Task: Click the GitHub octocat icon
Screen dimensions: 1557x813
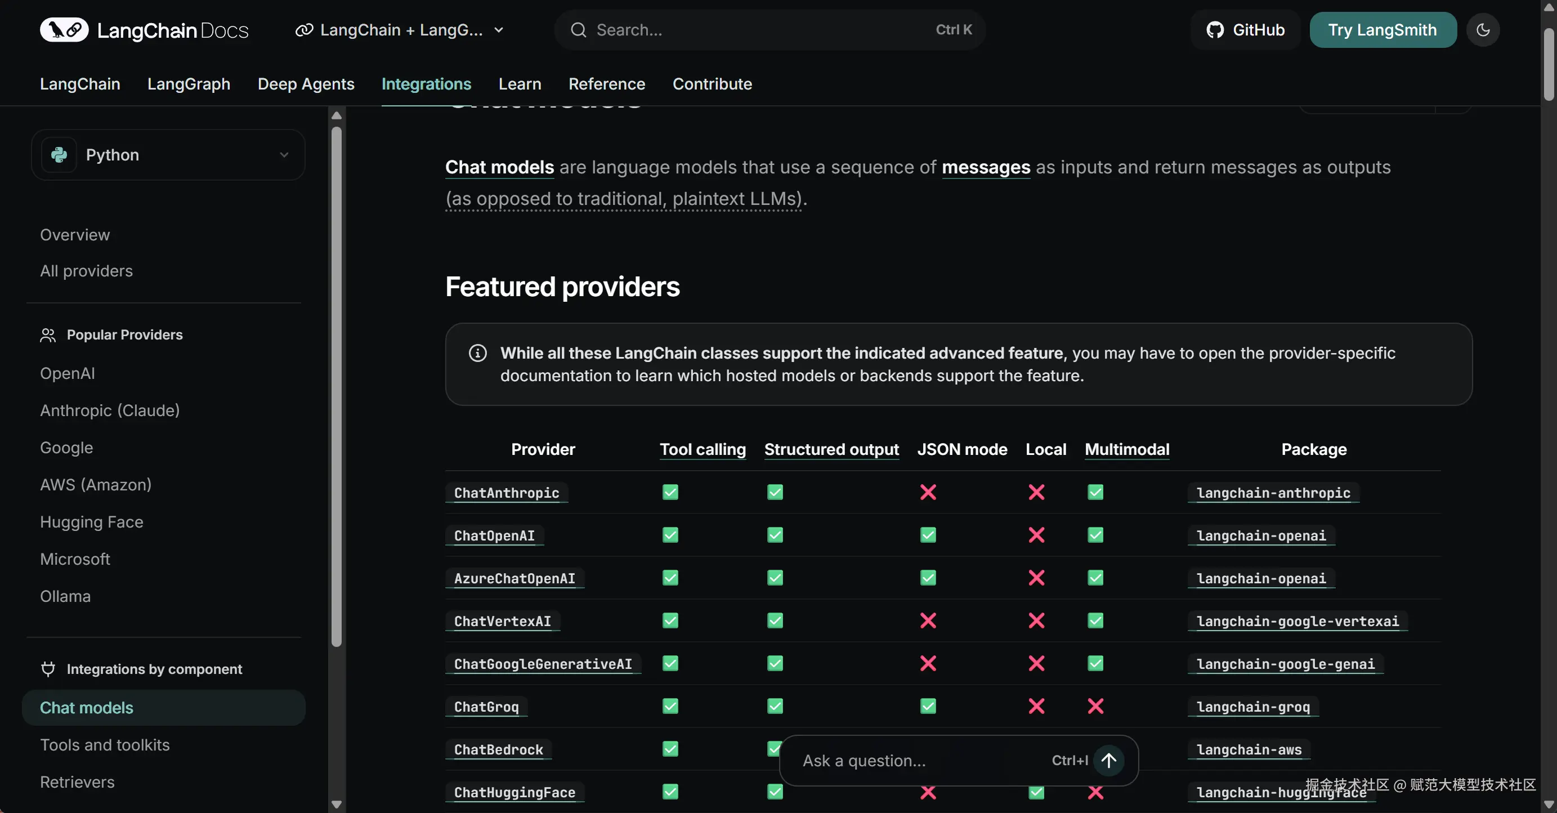Action: 1215,30
